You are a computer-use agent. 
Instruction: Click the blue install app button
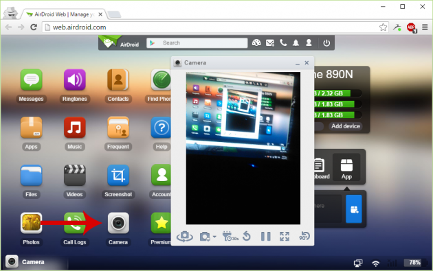(x=354, y=209)
